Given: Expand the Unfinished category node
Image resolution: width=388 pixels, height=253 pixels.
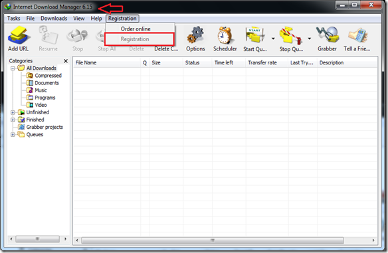Looking at the screenshot, I should click(13, 112).
